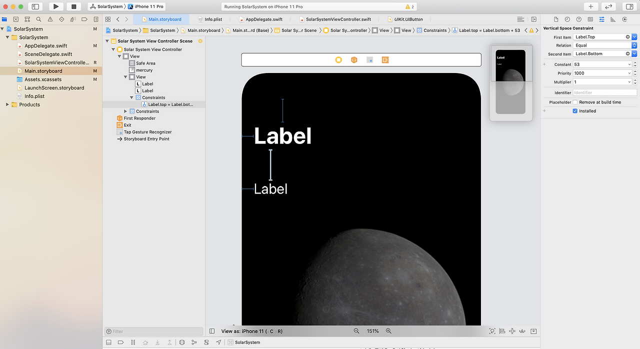Show the Quick Help inspector
Viewport: 640px width, 349px height.
point(579,19)
